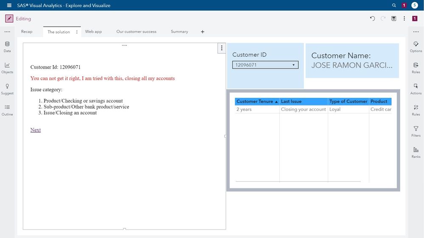The width and height of the screenshot is (424, 238).
Task: Open options menu for The solution tab
Action: click(x=77, y=32)
